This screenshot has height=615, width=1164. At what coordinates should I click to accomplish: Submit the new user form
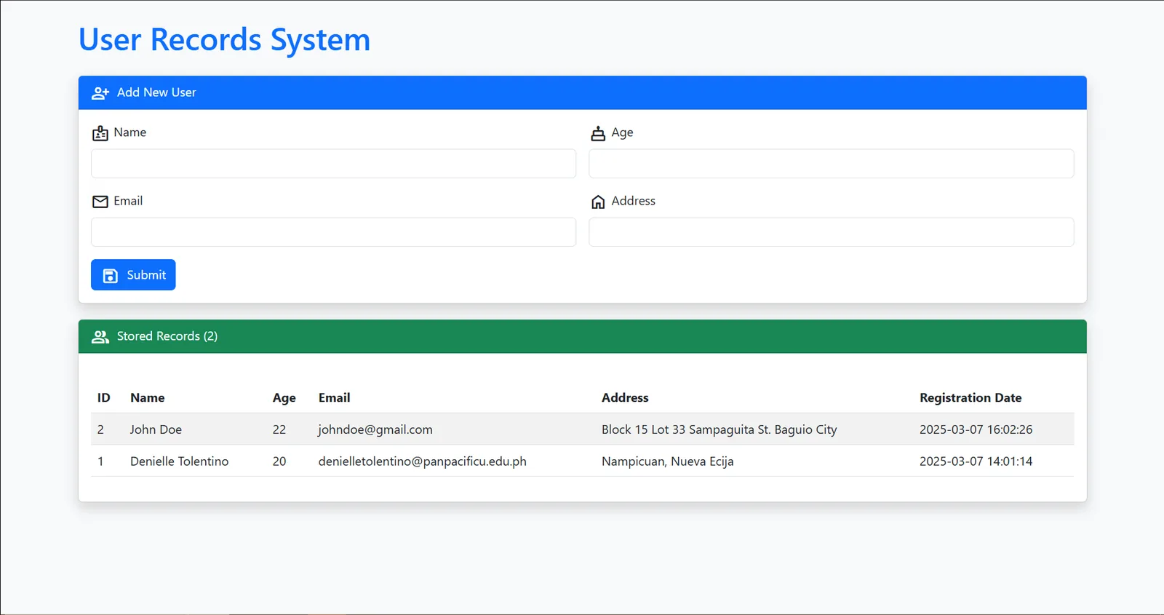tap(133, 275)
